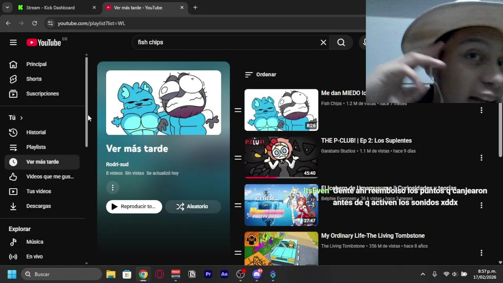
Task: Open THE P-CLUB Ep 2 thumbnail
Action: [281, 158]
